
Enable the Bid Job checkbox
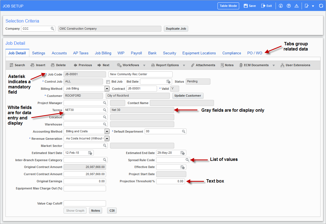pos(108,82)
